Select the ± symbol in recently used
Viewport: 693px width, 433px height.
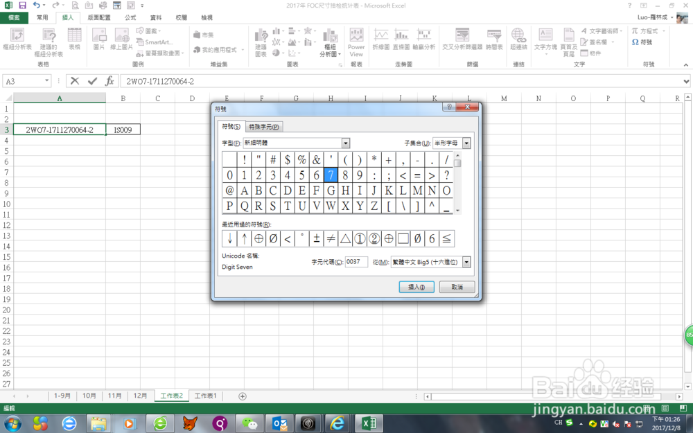click(317, 238)
